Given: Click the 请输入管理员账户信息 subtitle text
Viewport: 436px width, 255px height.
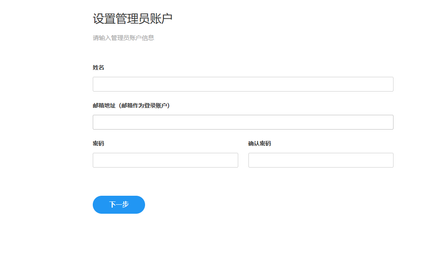Looking at the screenshot, I should (x=123, y=38).
